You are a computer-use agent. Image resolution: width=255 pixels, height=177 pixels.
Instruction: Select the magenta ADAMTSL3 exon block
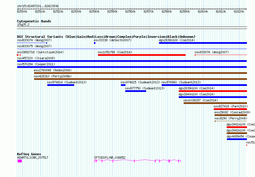19,161
